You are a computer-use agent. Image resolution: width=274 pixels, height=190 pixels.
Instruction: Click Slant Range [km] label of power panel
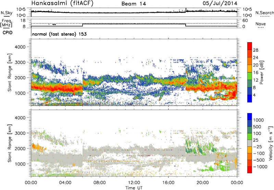(10, 72)
